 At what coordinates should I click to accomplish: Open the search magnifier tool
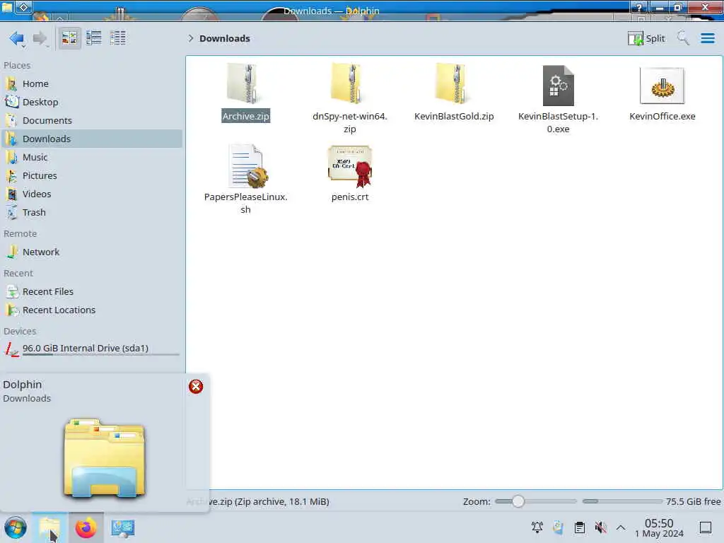[x=683, y=38]
